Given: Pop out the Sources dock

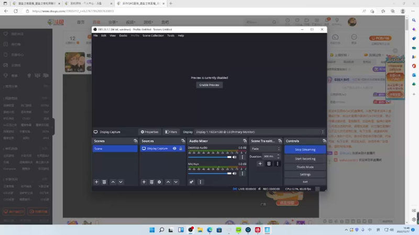Looking at the screenshot, I should pyautogui.click(x=183, y=141).
